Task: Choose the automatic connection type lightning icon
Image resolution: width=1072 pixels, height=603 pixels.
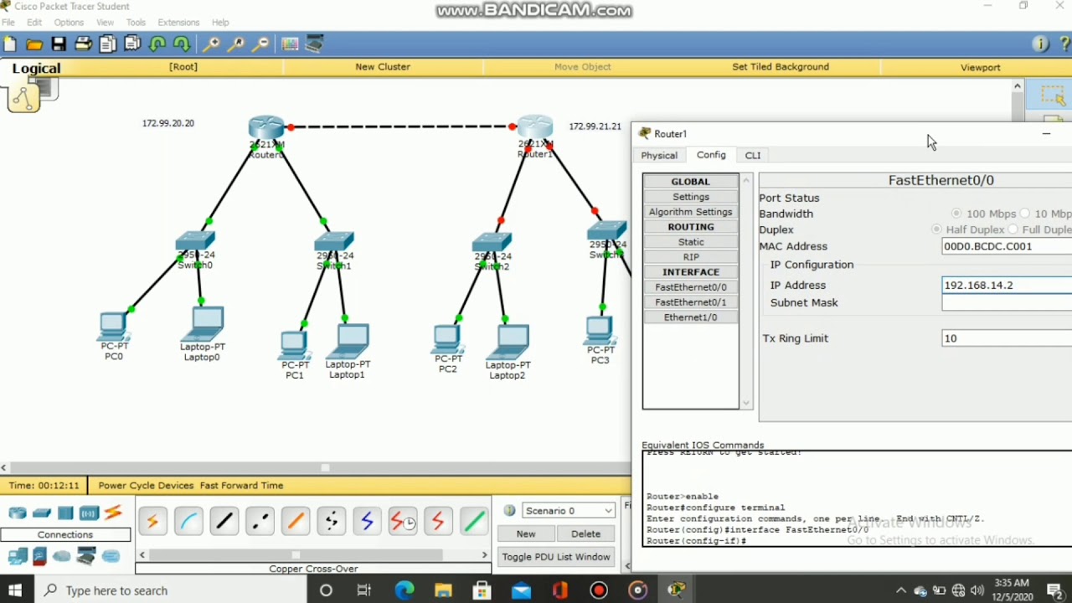Action: pyautogui.click(x=152, y=522)
